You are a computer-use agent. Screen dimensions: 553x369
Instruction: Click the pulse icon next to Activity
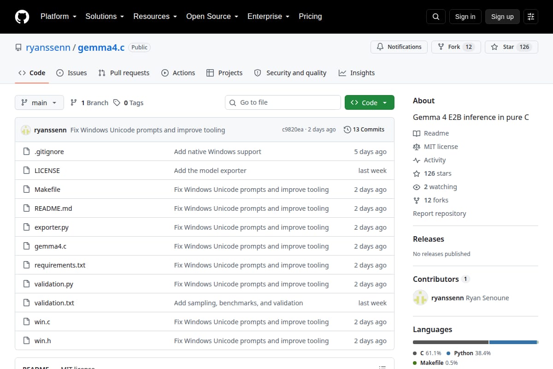417,160
